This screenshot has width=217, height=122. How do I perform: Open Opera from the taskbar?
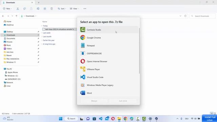point(113,119)
